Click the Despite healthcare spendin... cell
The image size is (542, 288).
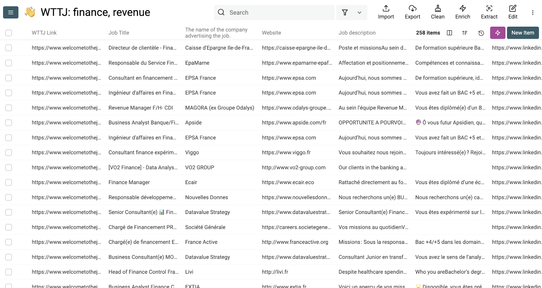tap(373, 272)
